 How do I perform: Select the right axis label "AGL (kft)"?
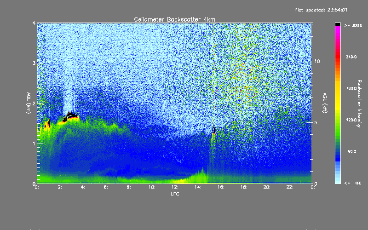325,103
